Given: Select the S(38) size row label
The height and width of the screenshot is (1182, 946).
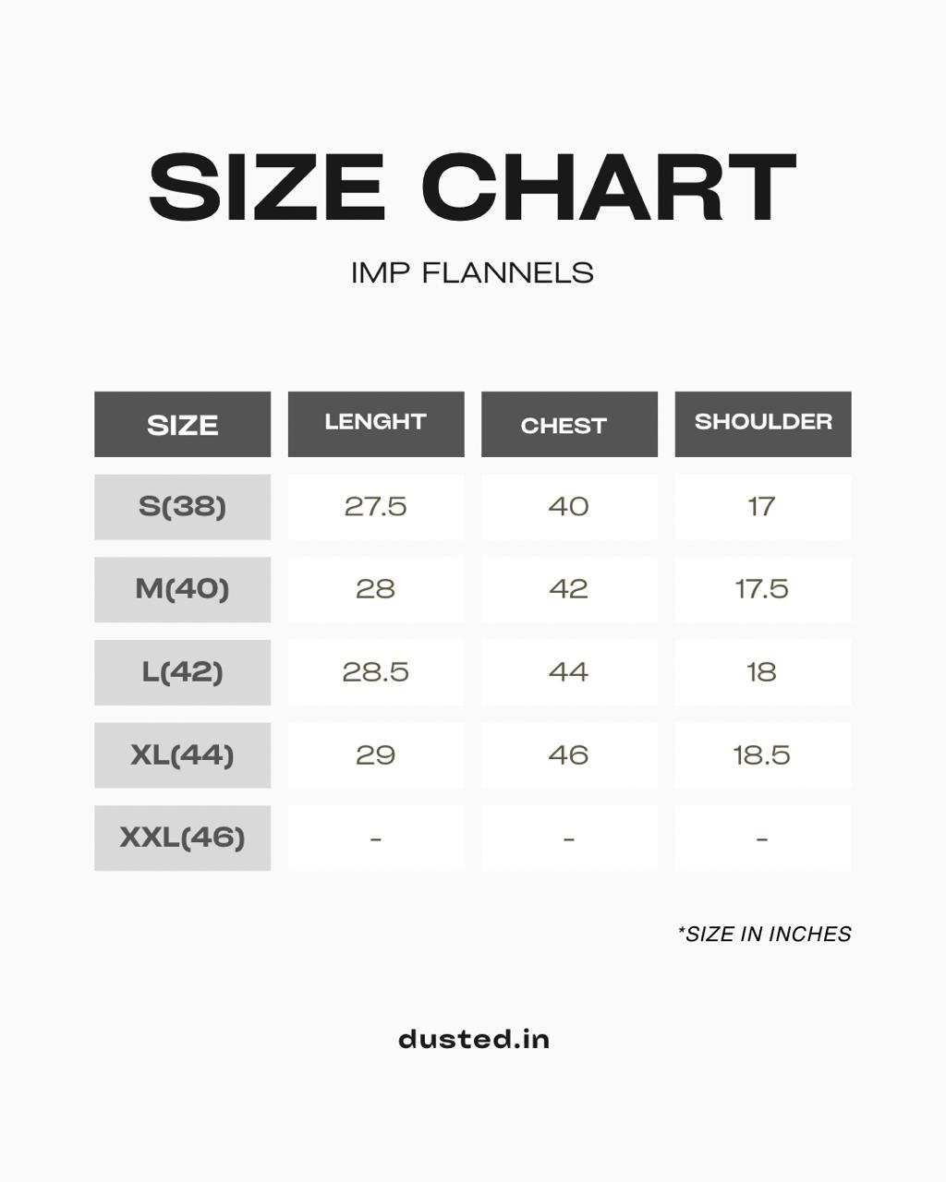Looking at the screenshot, I should [182, 507].
